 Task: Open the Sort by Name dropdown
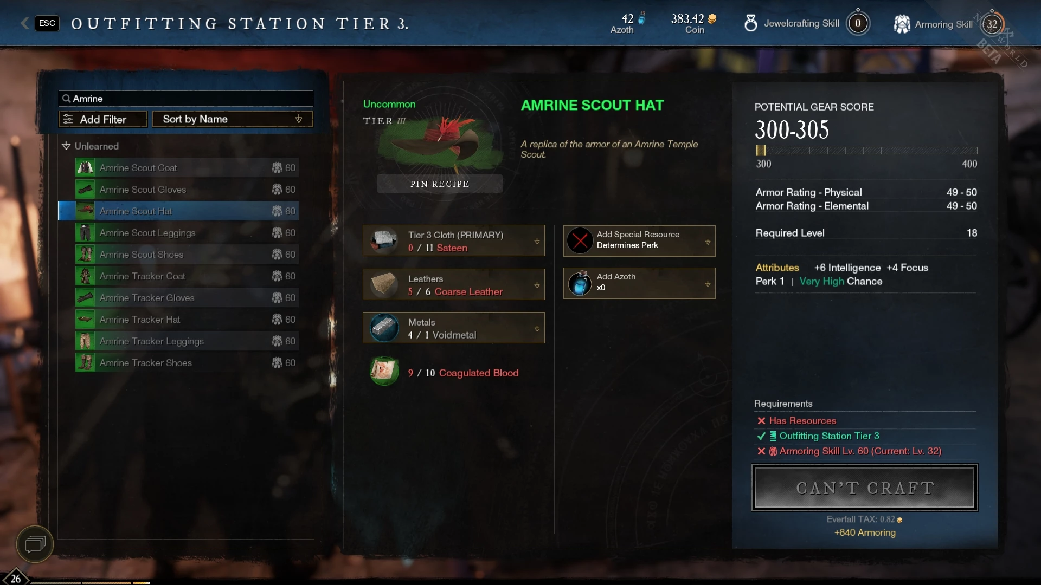pos(233,119)
